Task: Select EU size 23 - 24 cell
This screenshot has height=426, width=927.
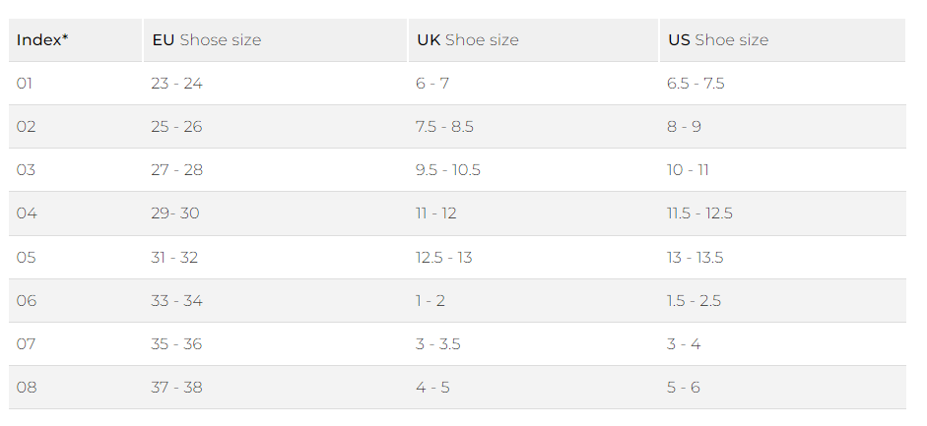Action: pyautogui.click(x=177, y=84)
